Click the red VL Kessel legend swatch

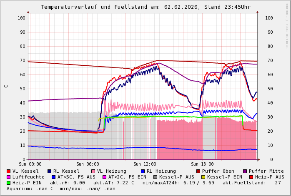pos(9,171)
